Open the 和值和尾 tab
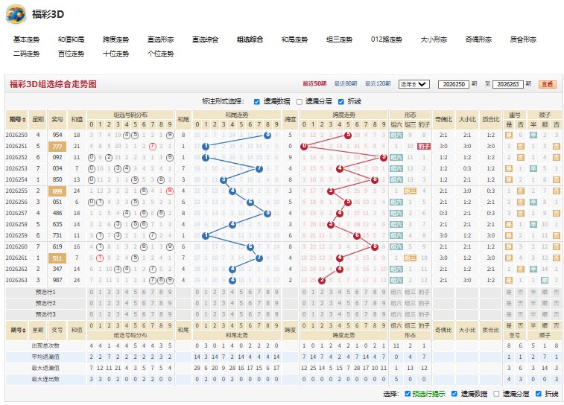This screenshot has height=405, width=564. (x=71, y=39)
